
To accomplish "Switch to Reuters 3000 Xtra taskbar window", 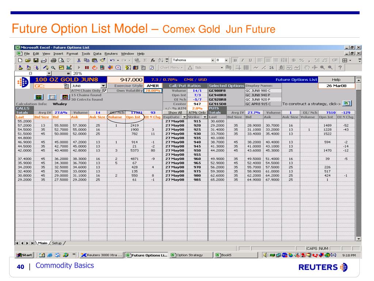I will [x=102, y=255].
